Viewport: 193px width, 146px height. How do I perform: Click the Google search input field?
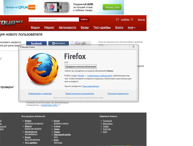[54, 19]
